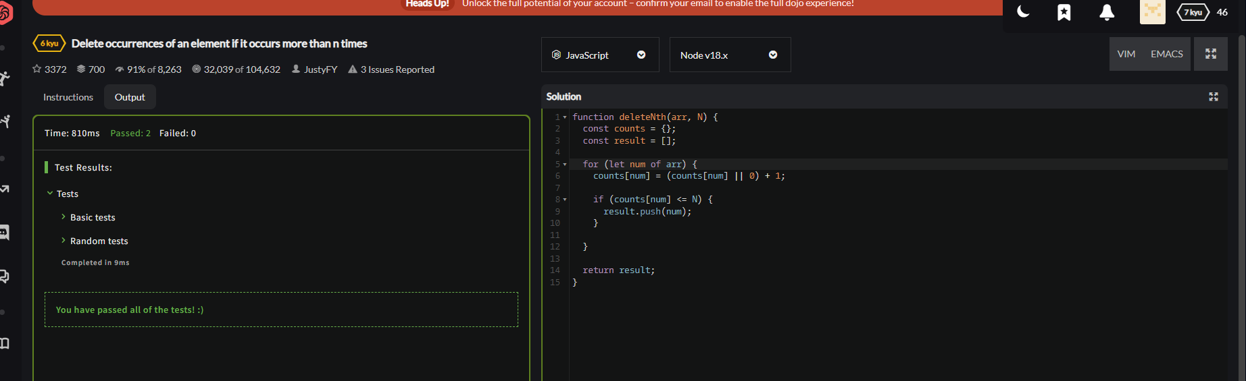This screenshot has height=381, width=1246.
Task: Expand the Solution panel with its fullscreen icon
Action: [x=1213, y=97]
